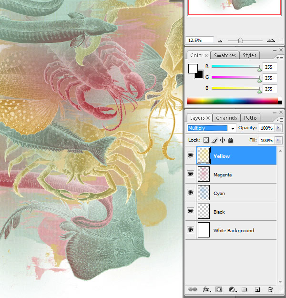Open the Color panel options menu
286x298 pixels.
point(280,57)
